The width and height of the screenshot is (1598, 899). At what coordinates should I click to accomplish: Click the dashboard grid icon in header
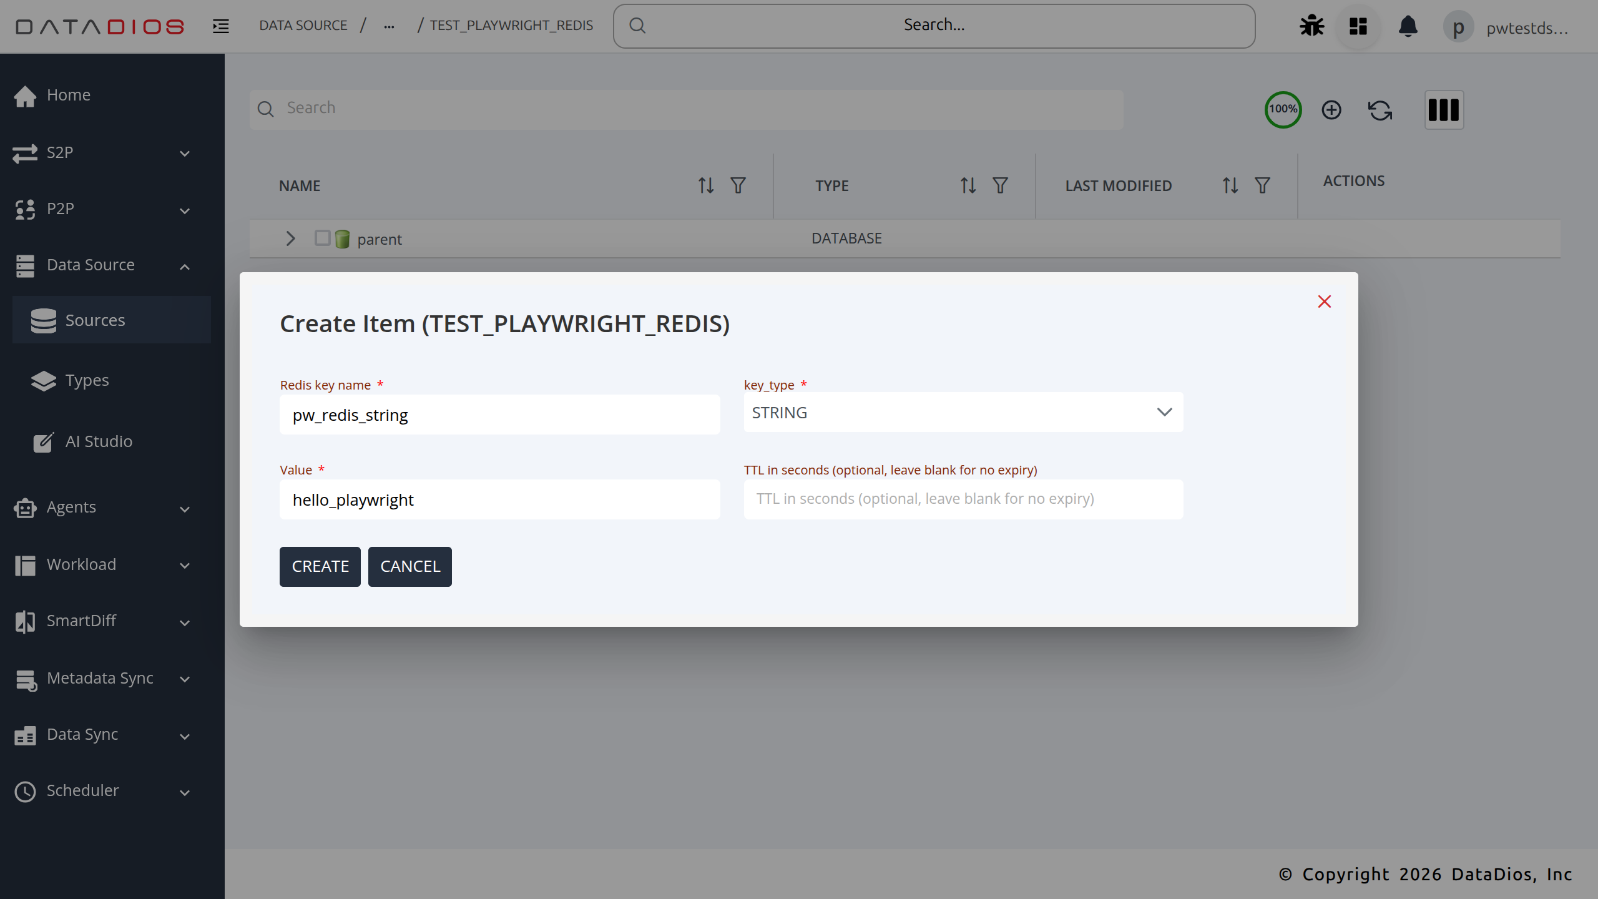[1358, 26]
